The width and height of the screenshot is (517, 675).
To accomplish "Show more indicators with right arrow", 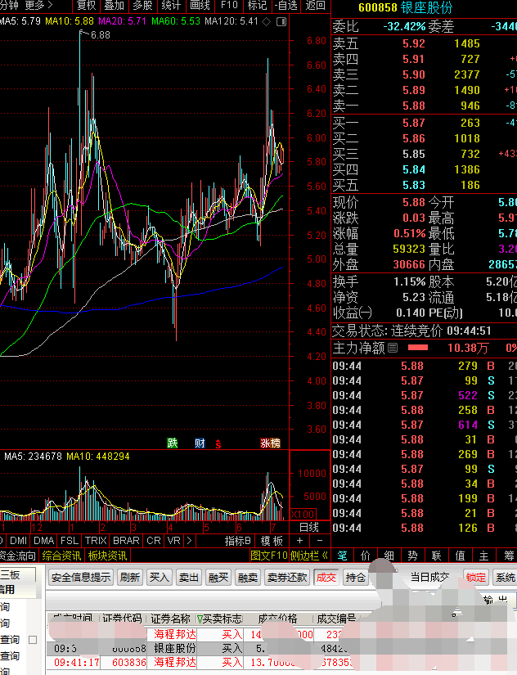I will click(x=189, y=540).
